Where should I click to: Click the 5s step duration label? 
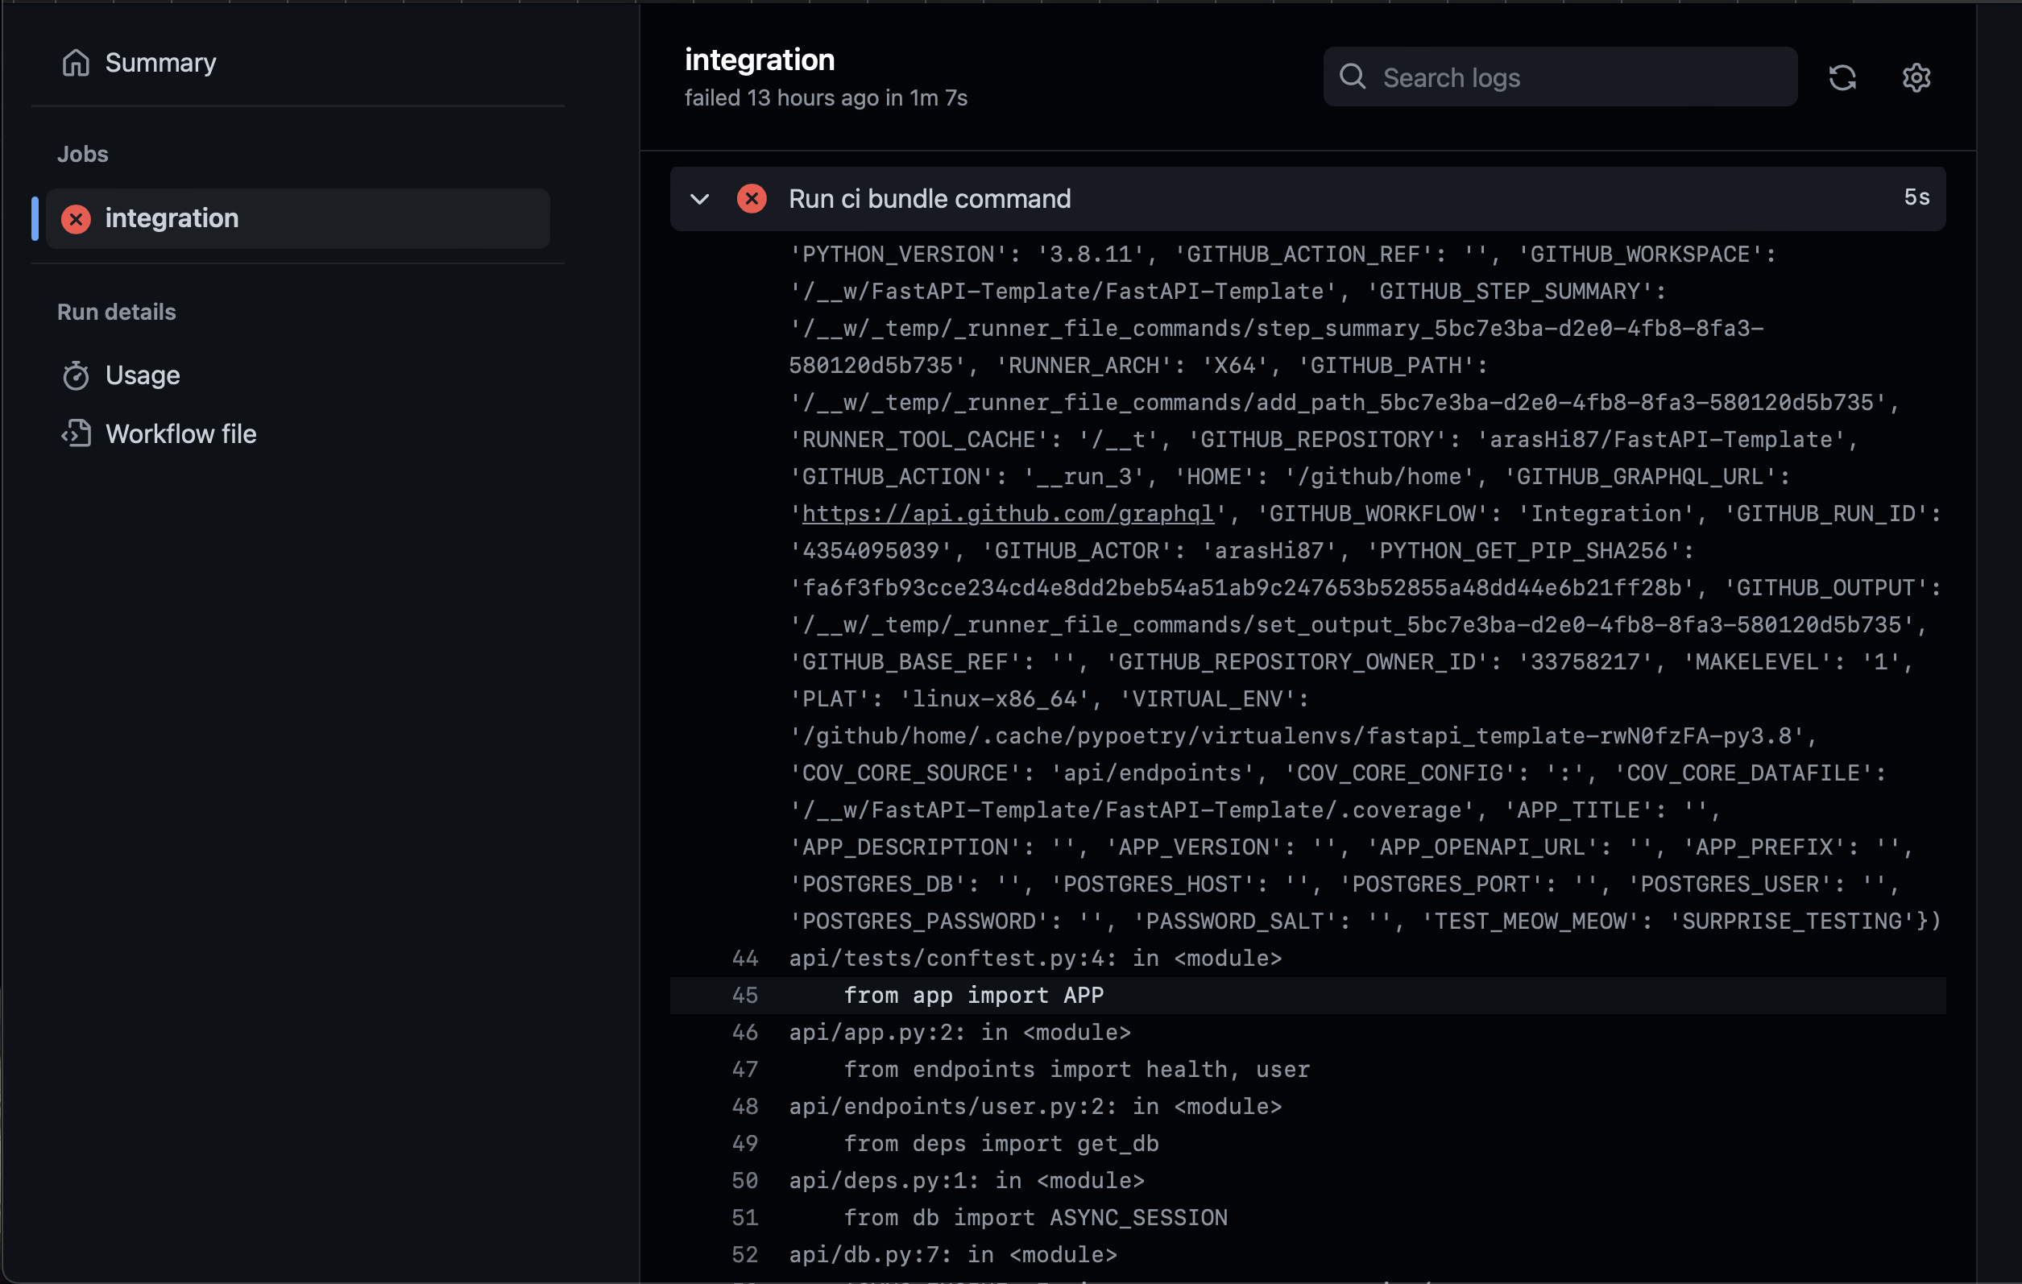pyautogui.click(x=1916, y=198)
